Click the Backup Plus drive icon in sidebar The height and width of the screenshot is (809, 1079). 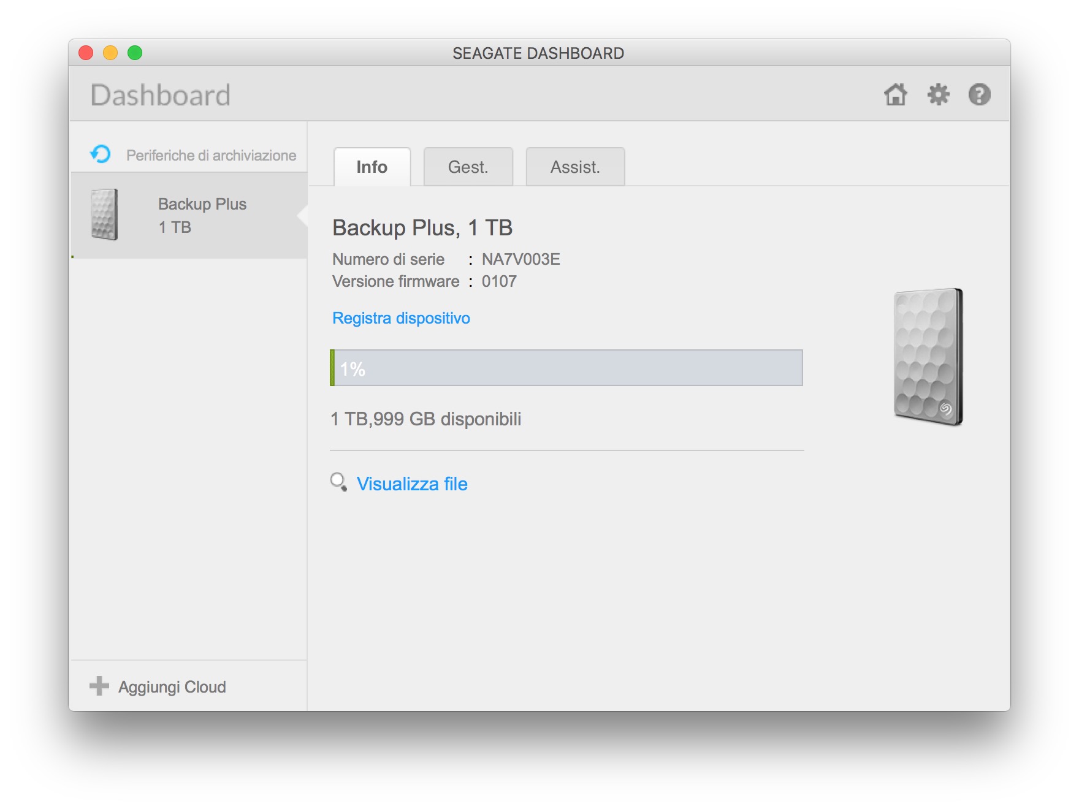[104, 215]
